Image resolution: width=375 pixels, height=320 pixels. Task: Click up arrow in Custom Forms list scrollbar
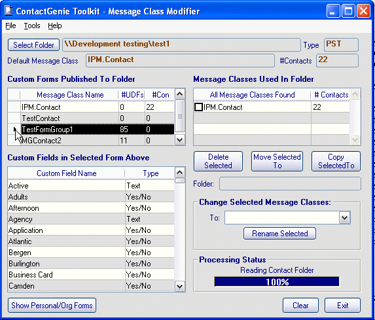179,94
